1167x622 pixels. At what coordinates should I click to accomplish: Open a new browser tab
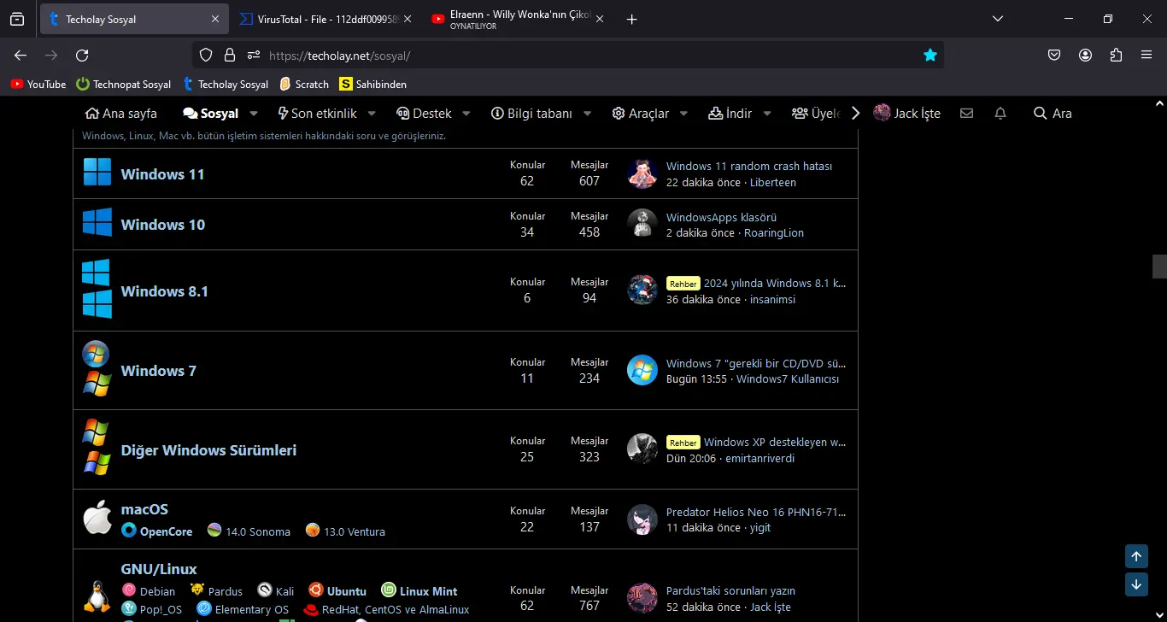[632, 19]
